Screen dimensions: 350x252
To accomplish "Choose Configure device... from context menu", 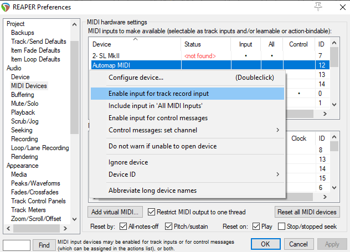I will [x=188, y=78].
